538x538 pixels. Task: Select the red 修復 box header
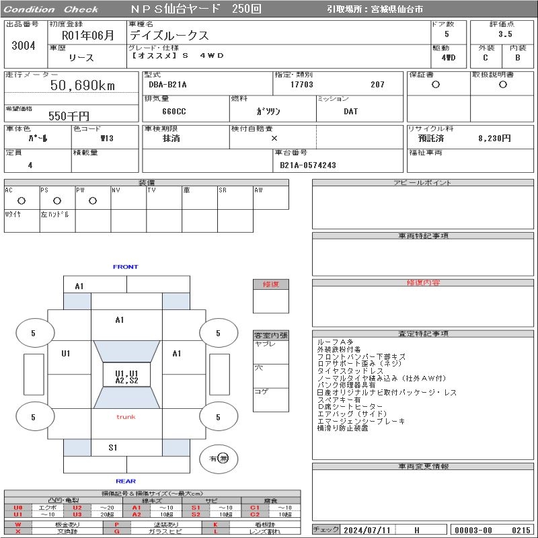[271, 284]
